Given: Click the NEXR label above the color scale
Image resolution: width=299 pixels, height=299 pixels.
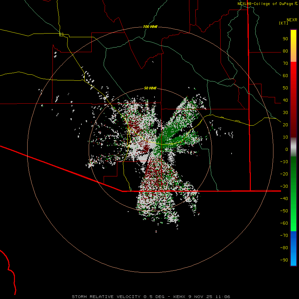Looking at the screenshot, I should (x=292, y=20).
